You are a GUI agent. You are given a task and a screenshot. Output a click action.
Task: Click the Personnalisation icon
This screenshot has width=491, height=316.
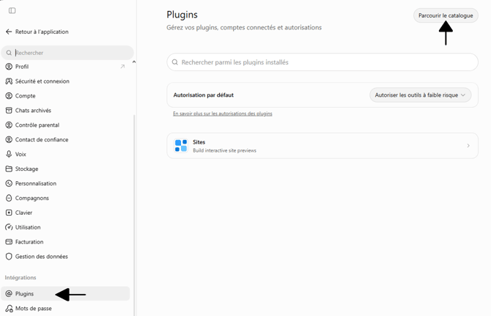pos(9,183)
